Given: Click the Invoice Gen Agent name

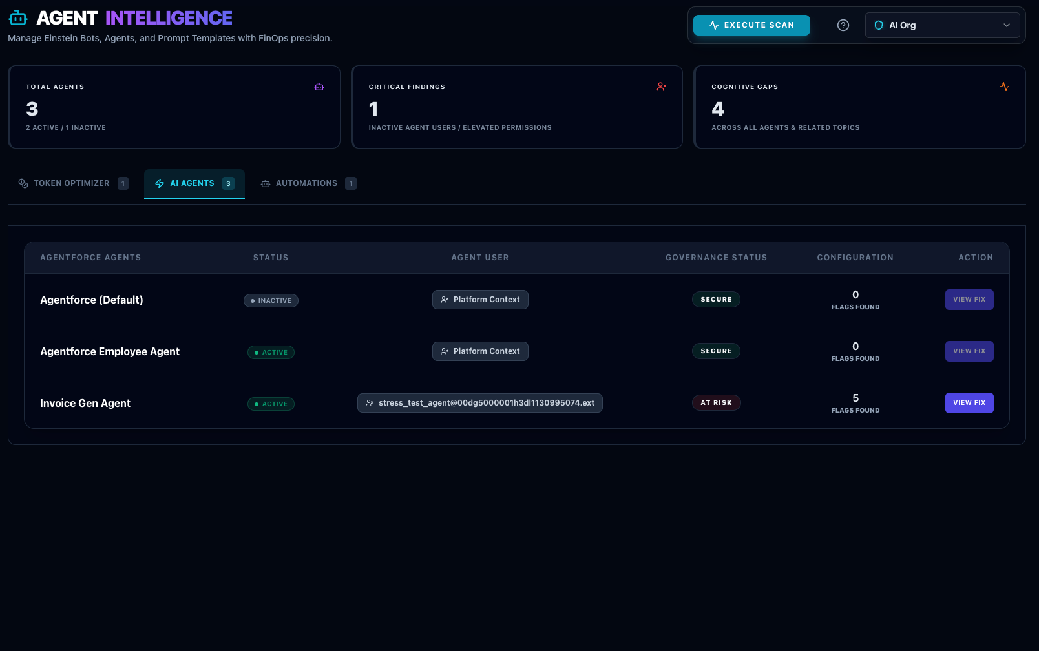Looking at the screenshot, I should (x=85, y=403).
